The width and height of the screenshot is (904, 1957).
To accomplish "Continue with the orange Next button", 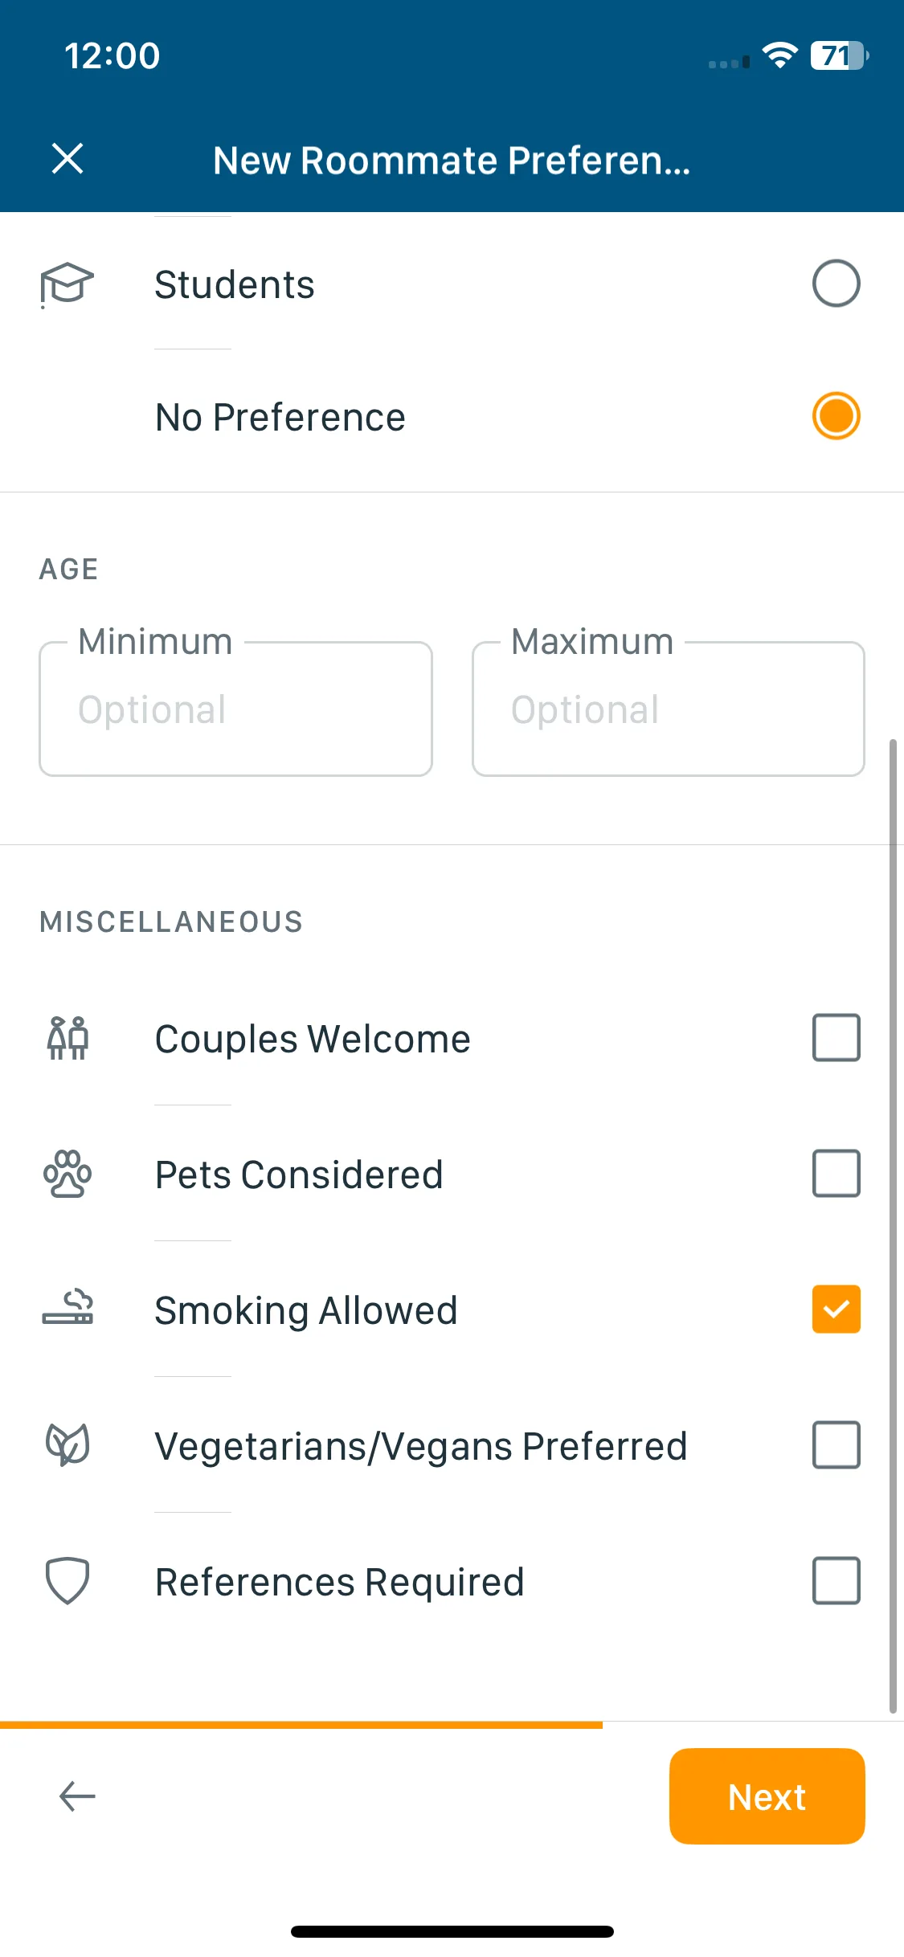I will pos(767,1796).
